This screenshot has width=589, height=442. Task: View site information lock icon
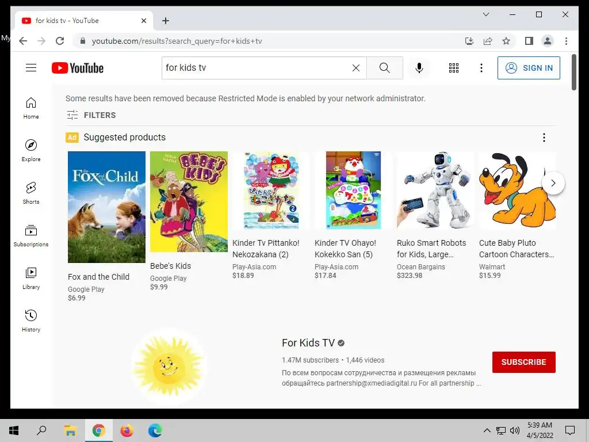[83, 41]
